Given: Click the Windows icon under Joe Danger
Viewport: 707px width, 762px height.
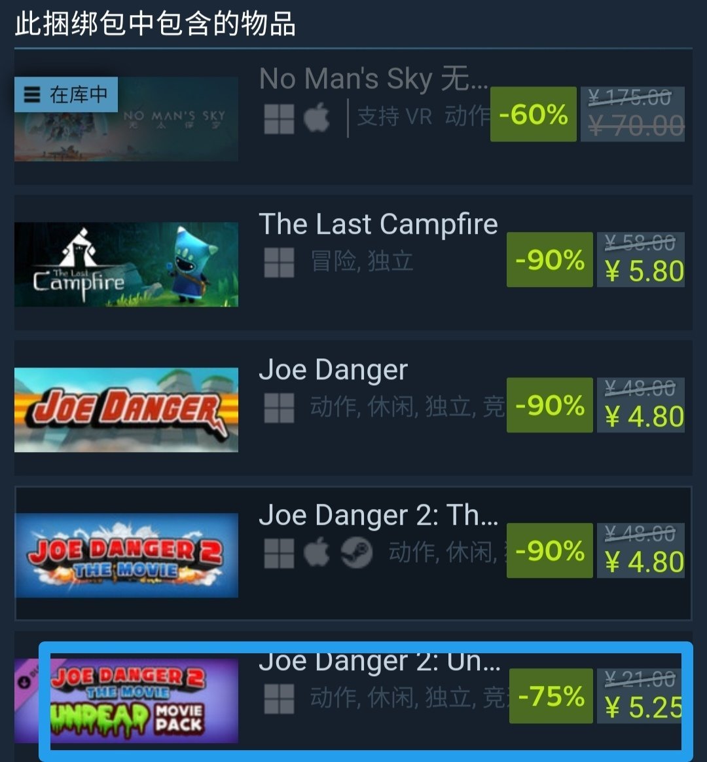Looking at the screenshot, I should (279, 408).
